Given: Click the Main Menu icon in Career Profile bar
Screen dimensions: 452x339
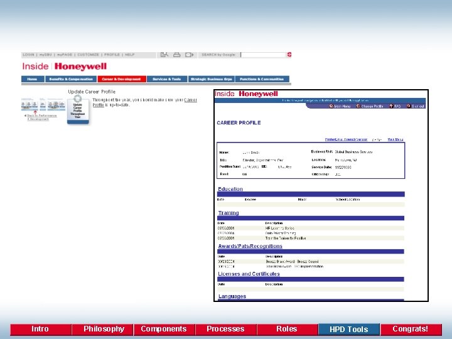Looking at the screenshot, I should (x=331, y=106).
